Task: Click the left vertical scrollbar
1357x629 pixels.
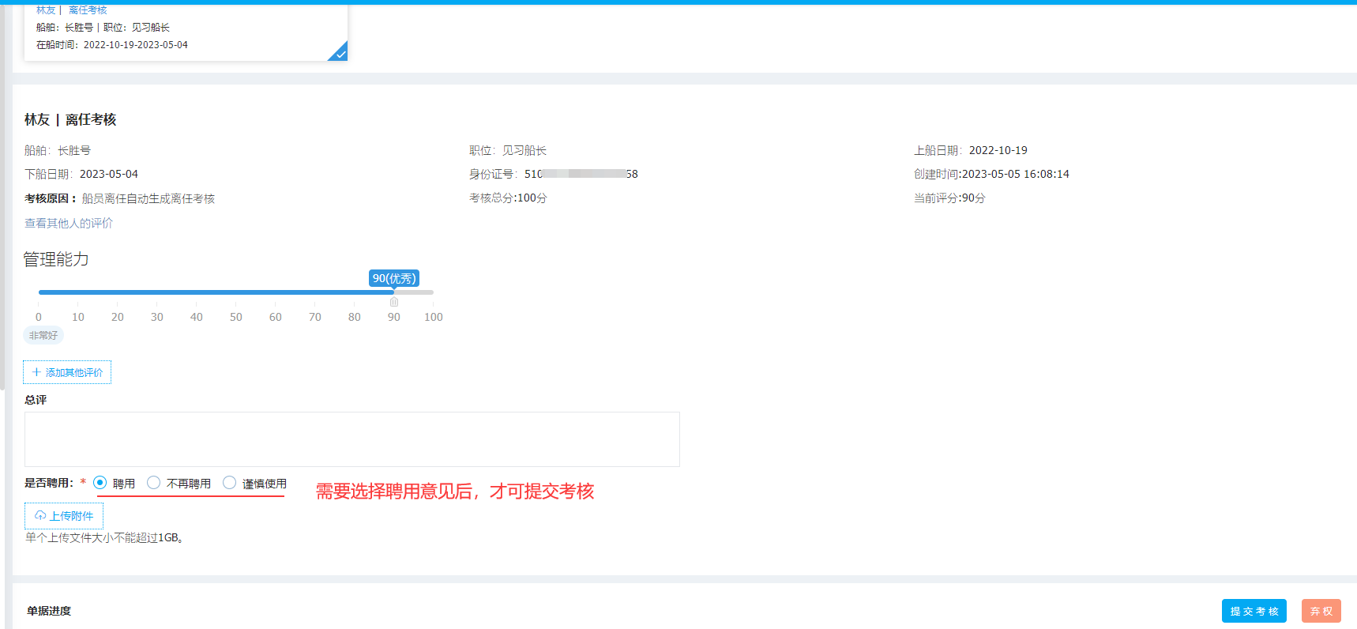Action: point(2,198)
